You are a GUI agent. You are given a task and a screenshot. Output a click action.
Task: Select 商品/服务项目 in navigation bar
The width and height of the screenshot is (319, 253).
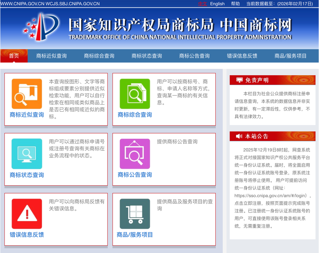(290, 56)
